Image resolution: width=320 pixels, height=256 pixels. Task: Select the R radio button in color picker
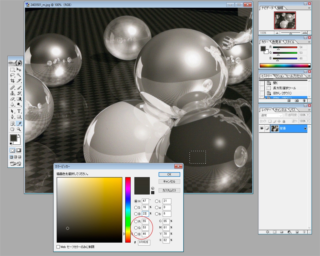click(x=136, y=221)
